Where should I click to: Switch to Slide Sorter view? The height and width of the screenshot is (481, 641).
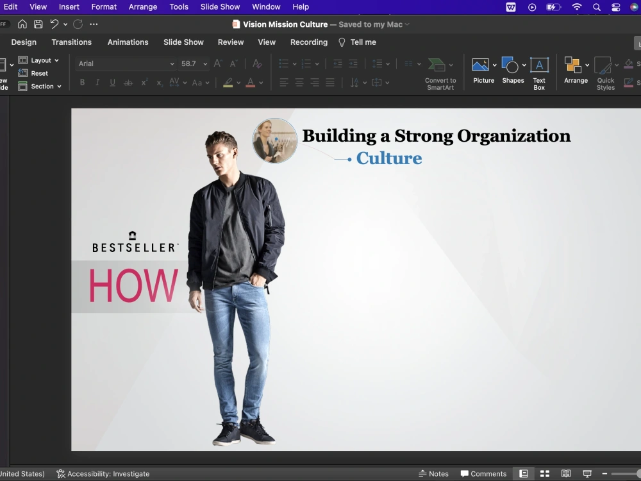point(544,473)
